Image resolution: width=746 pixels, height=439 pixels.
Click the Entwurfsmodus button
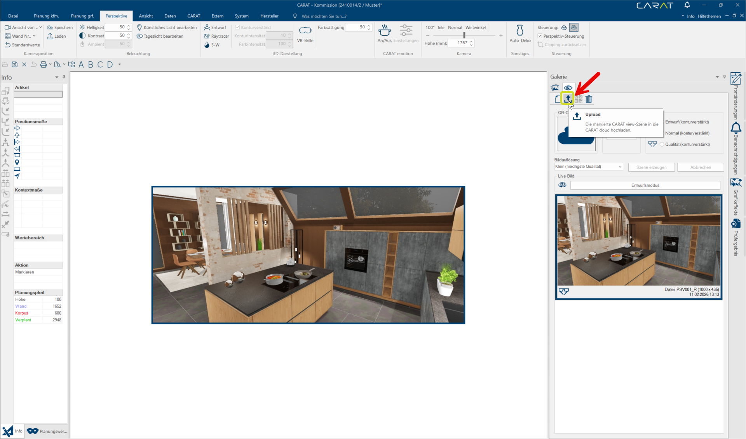pyautogui.click(x=645, y=185)
